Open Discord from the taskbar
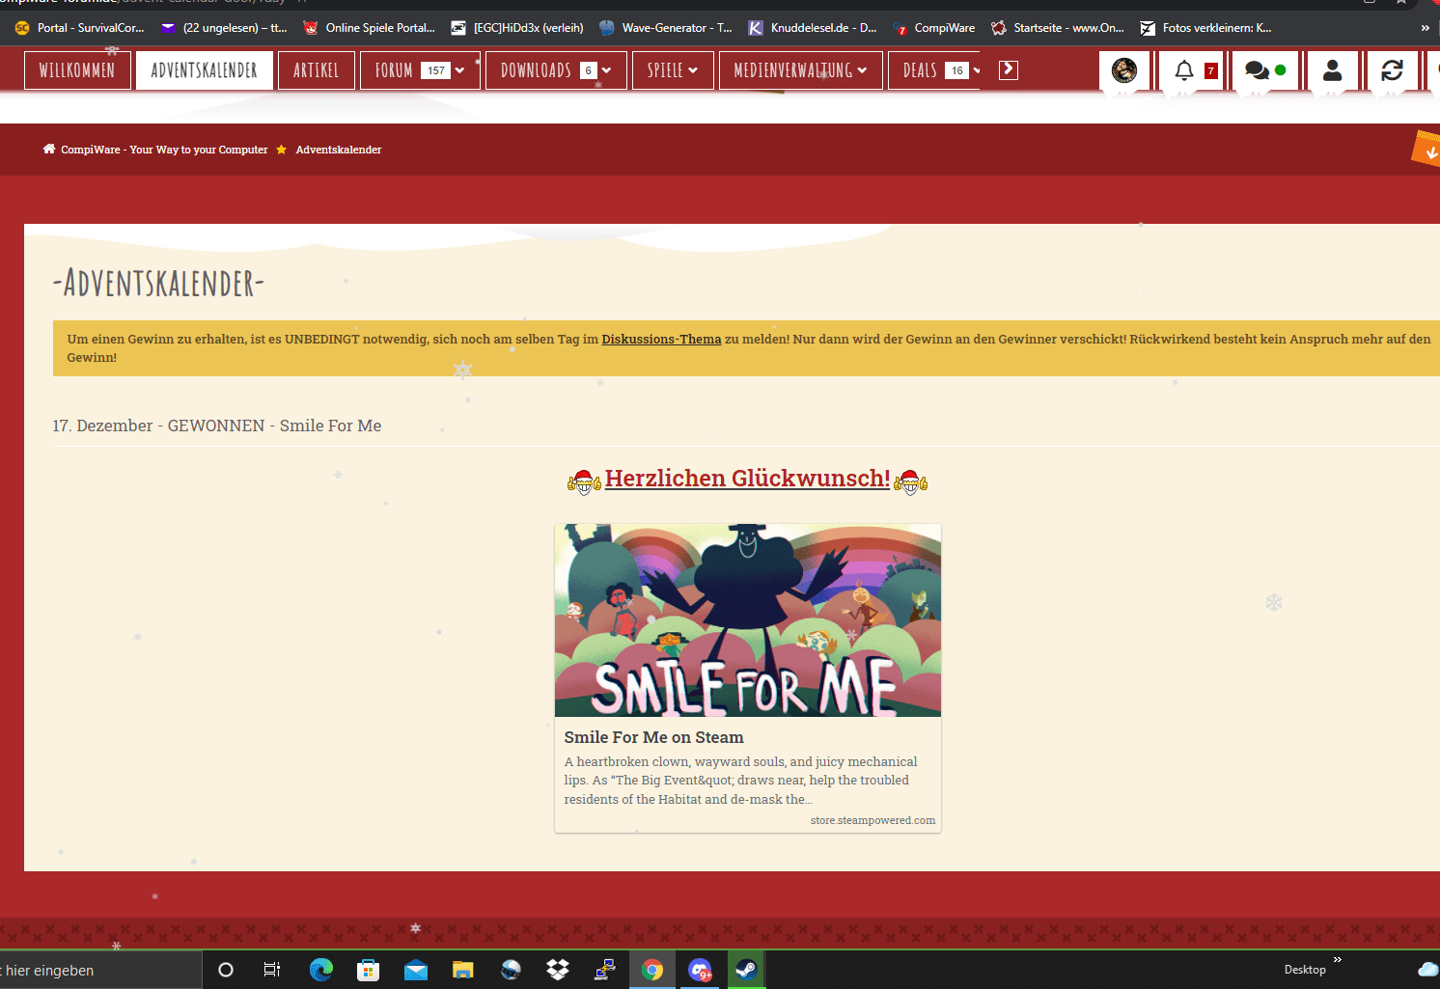This screenshot has height=989, width=1440. (700, 970)
